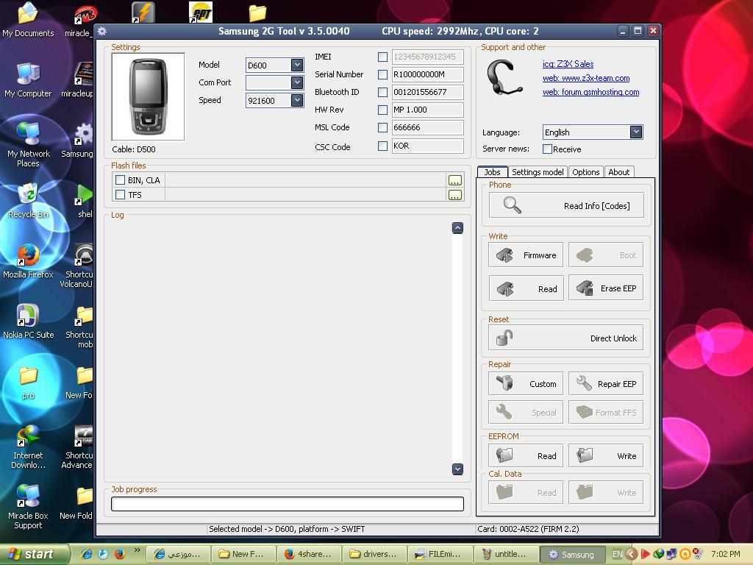Click log scroll down arrow
753x565 pixels.
tap(457, 469)
